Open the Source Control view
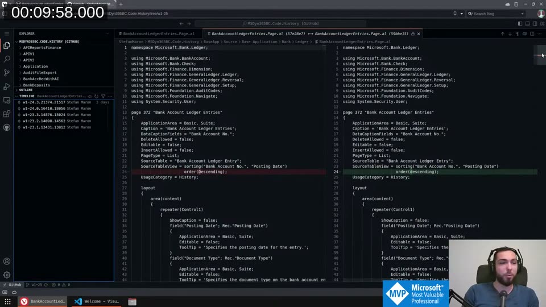 (7, 72)
